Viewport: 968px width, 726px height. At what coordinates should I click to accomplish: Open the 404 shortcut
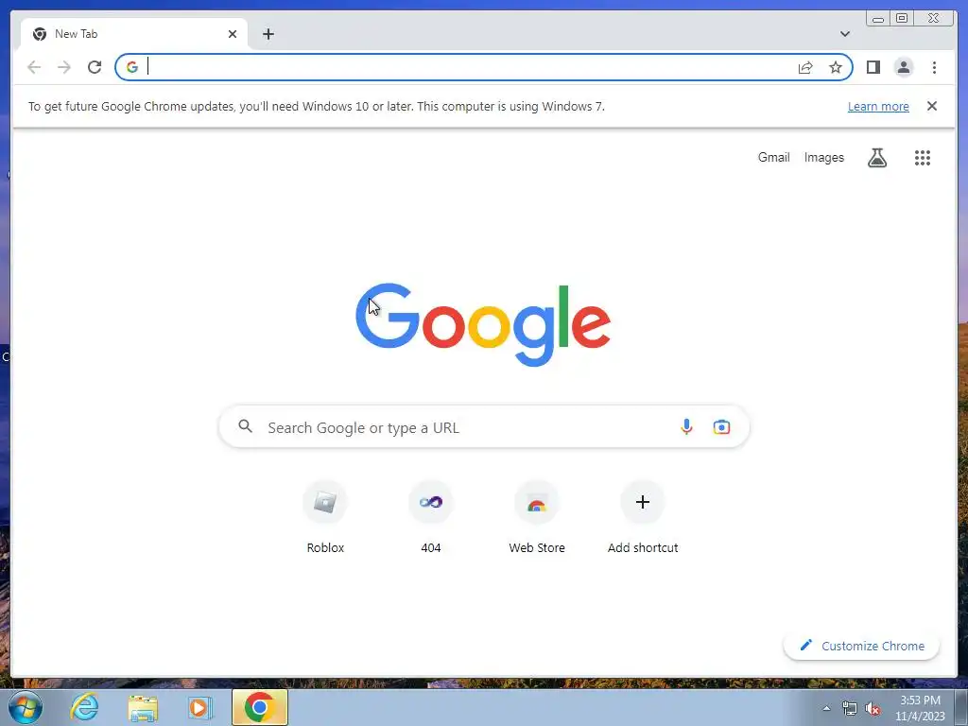[431, 518]
